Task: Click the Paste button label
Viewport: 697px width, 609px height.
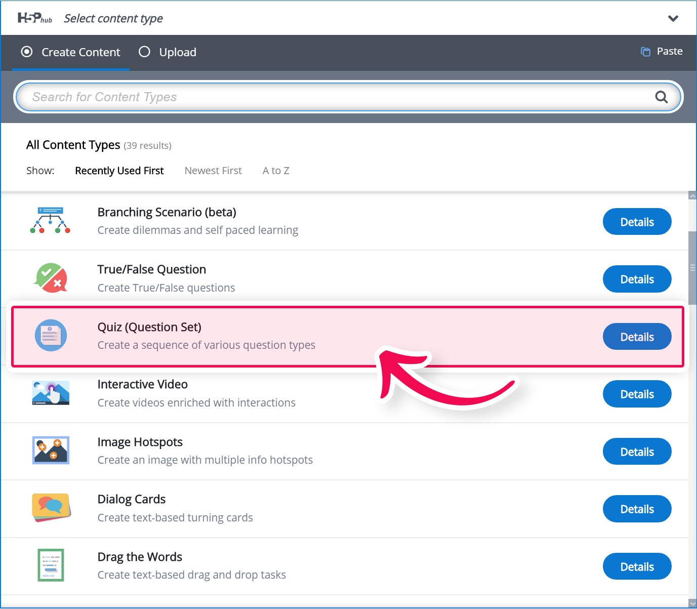Action: (670, 51)
